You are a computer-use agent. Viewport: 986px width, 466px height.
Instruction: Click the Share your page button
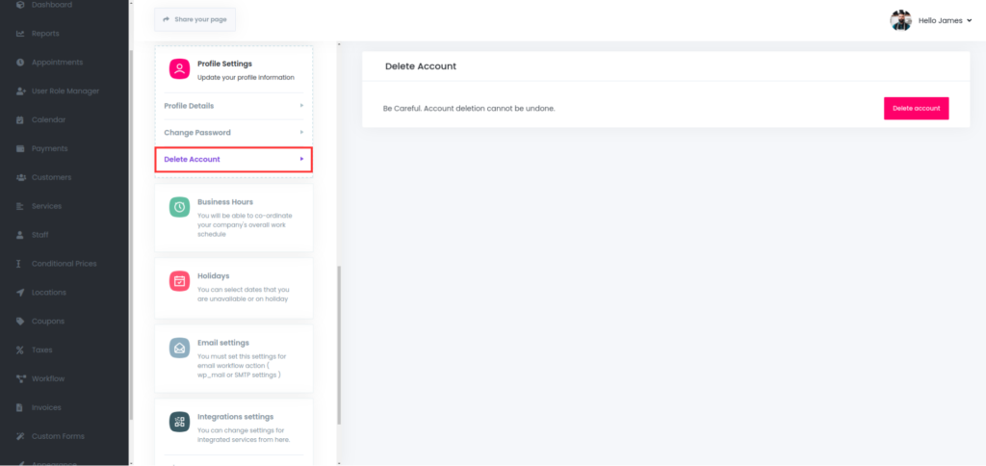(x=195, y=19)
